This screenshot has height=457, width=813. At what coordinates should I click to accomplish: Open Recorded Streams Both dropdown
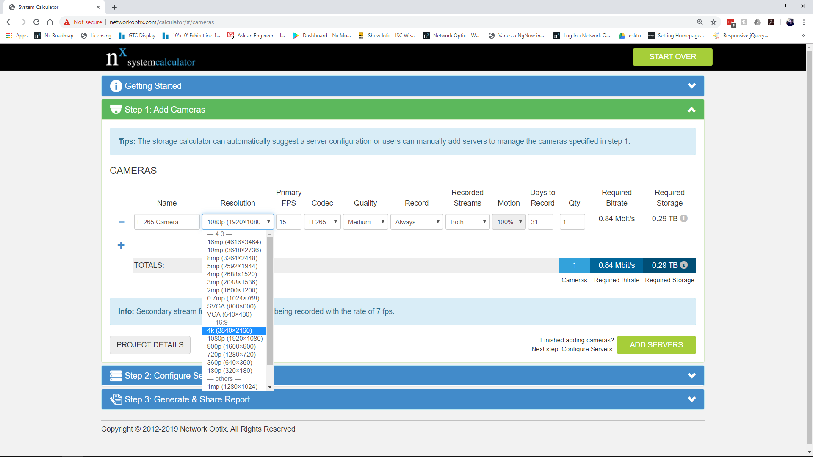point(467,222)
